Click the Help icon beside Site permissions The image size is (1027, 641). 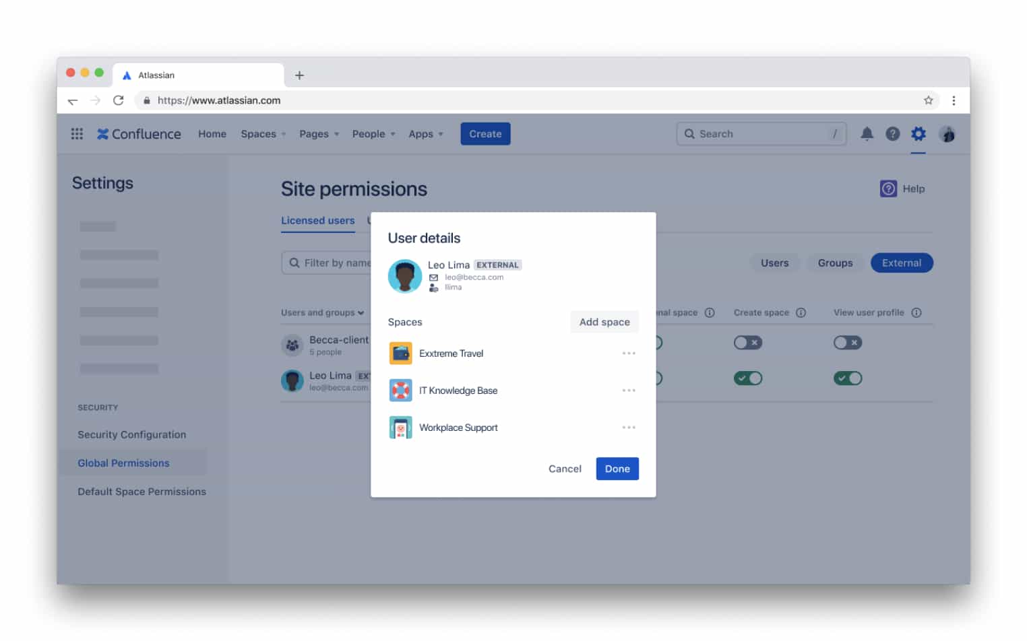(x=888, y=189)
